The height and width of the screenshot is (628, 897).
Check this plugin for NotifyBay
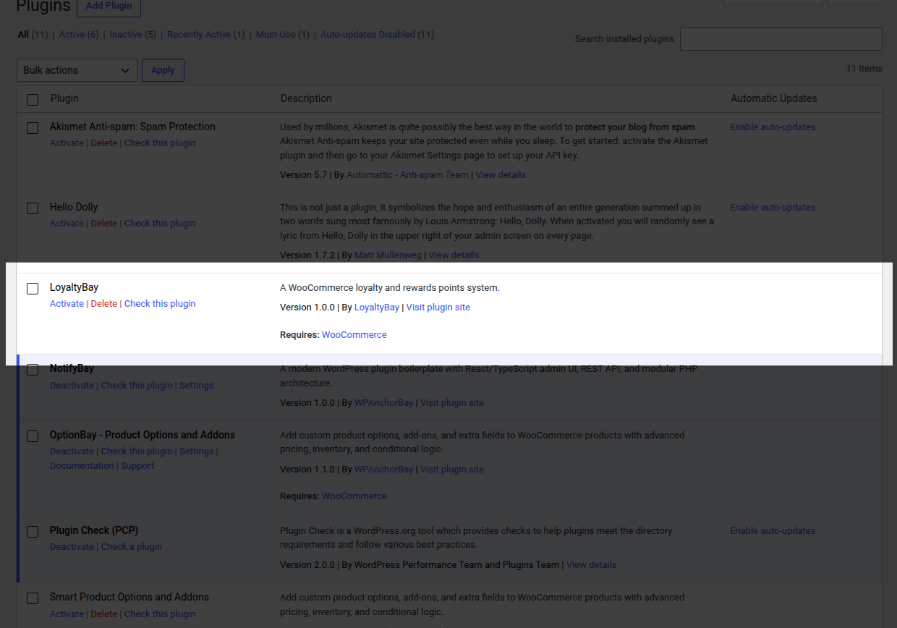click(137, 386)
